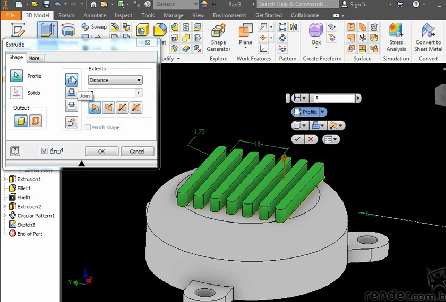Expand the Extrusion1 tree node
The height and width of the screenshot is (302, 446).
5,179
